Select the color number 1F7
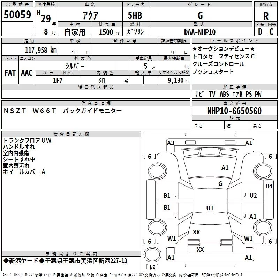Image resolution: width=279 pixels, height=279 pixels. click(58, 80)
